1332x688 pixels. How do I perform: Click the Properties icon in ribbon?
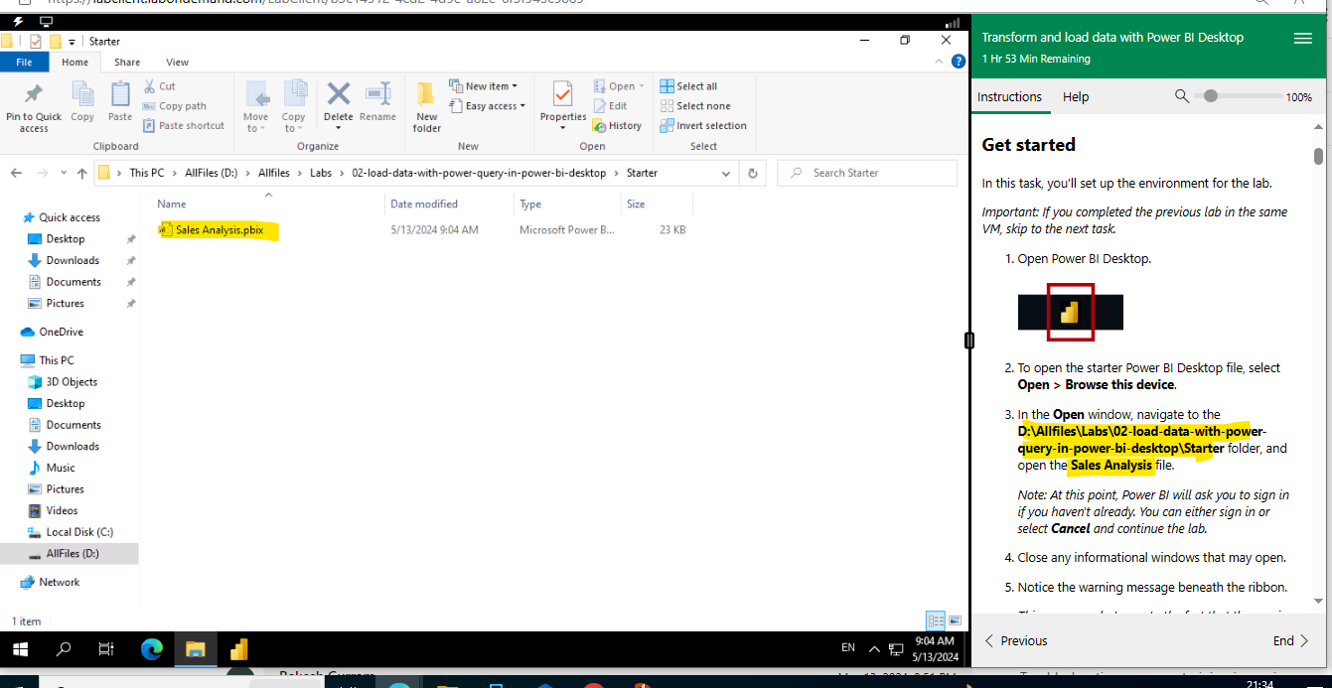pos(563,94)
